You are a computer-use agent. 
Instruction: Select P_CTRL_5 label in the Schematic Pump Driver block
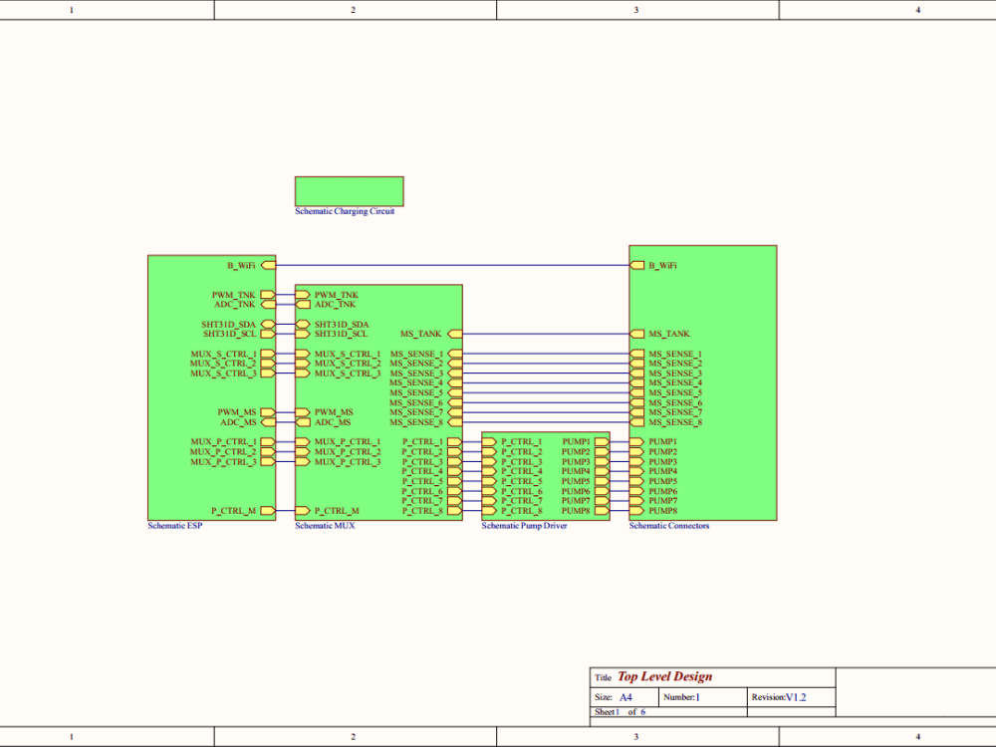(x=522, y=481)
